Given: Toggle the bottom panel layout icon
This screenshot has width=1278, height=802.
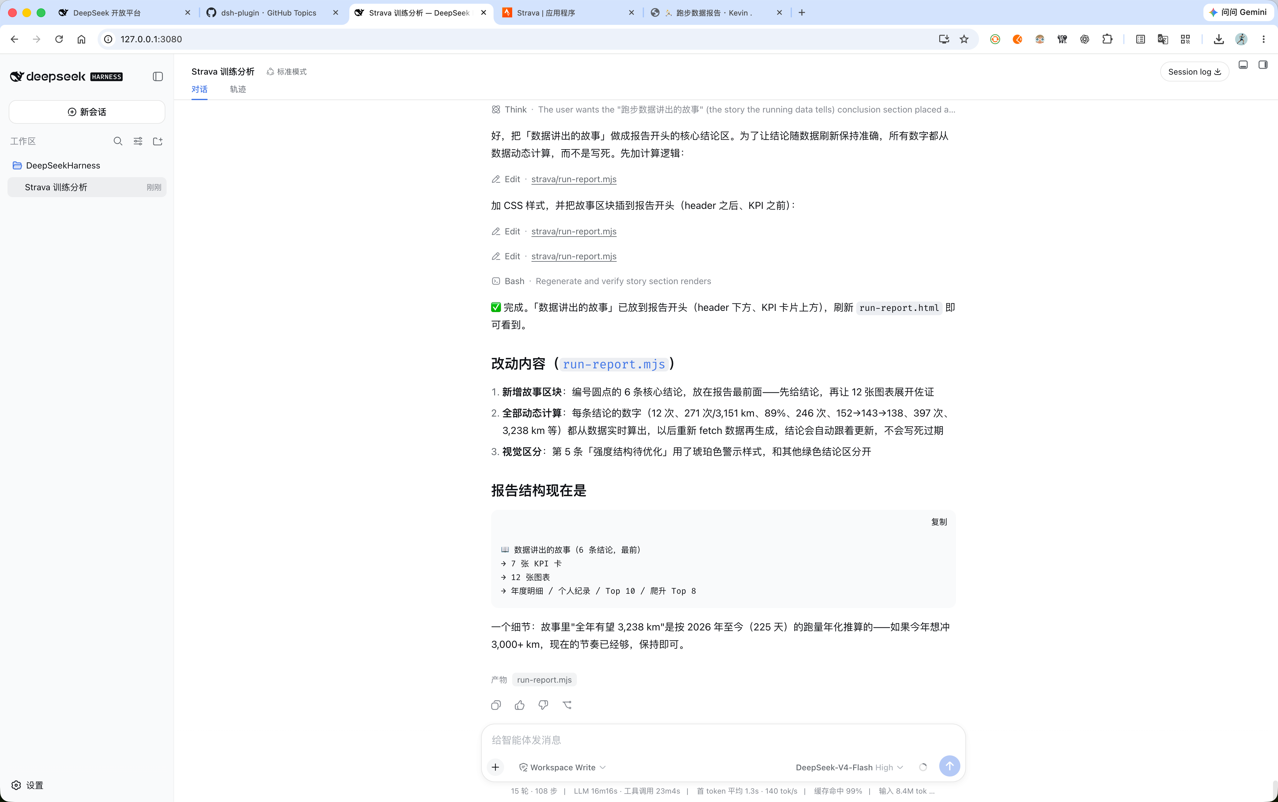Looking at the screenshot, I should 1243,65.
